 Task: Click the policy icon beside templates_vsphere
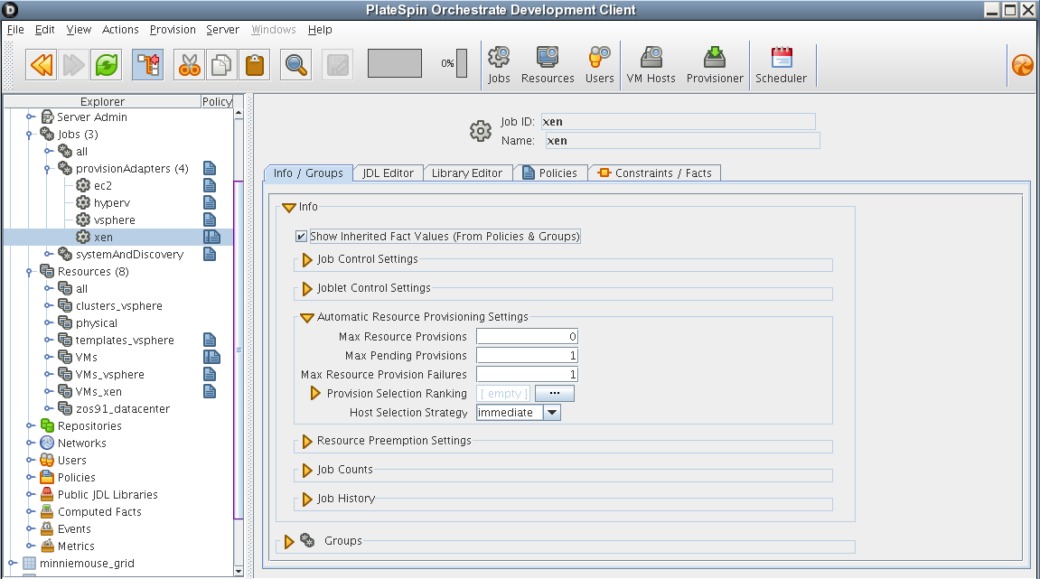coord(210,341)
